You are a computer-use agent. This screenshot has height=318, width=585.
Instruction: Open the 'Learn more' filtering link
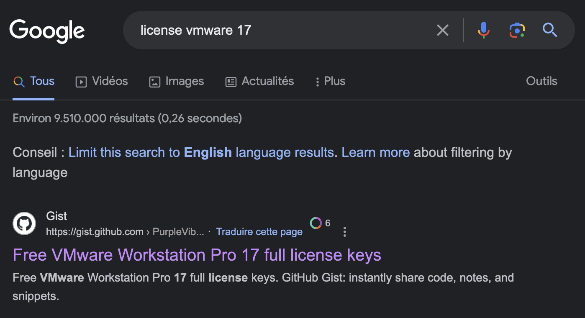pos(375,152)
